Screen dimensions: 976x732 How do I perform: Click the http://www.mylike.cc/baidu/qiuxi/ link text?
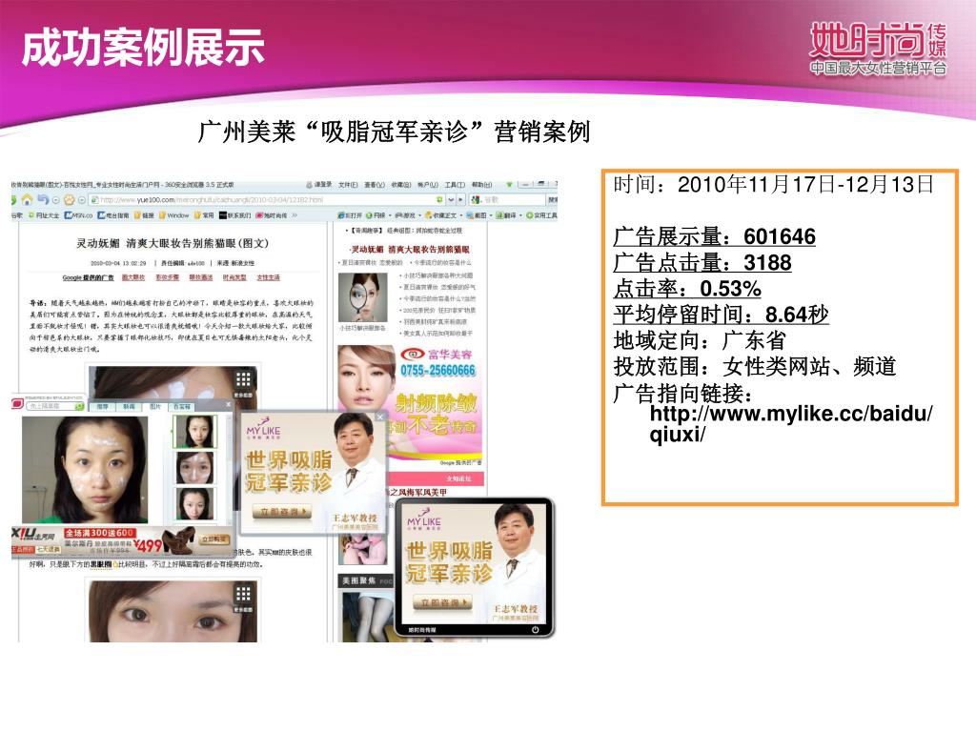[x=790, y=423]
